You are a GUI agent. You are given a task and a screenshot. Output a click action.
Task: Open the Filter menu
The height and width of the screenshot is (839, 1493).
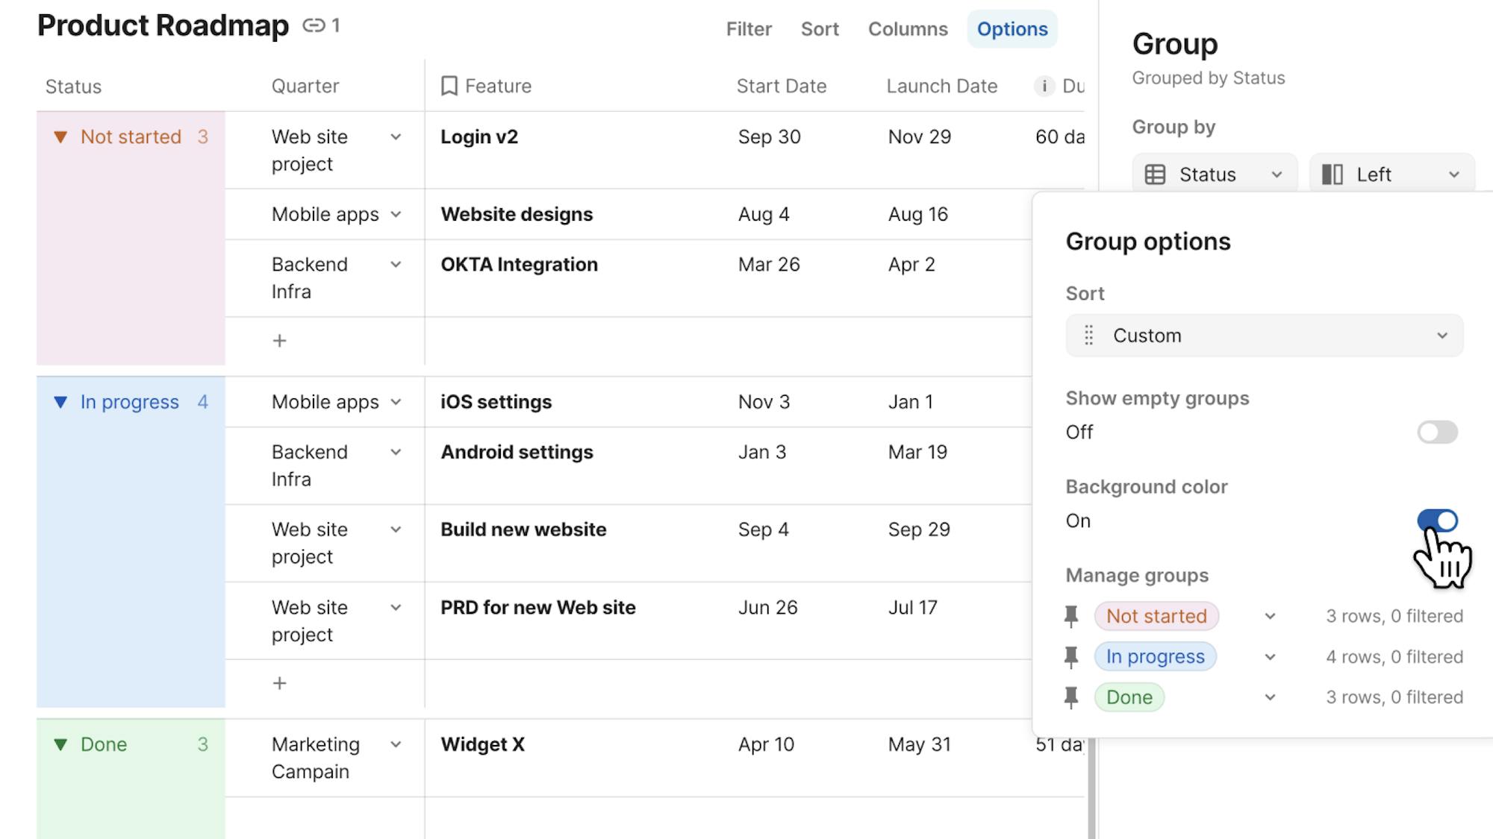pos(749,29)
